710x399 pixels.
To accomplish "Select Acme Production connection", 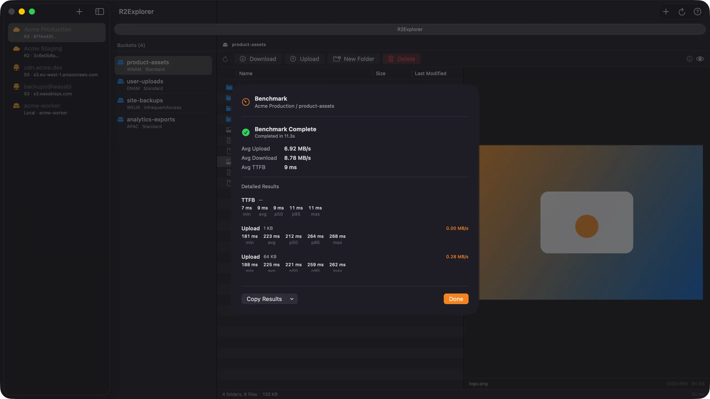I will [x=57, y=33].
